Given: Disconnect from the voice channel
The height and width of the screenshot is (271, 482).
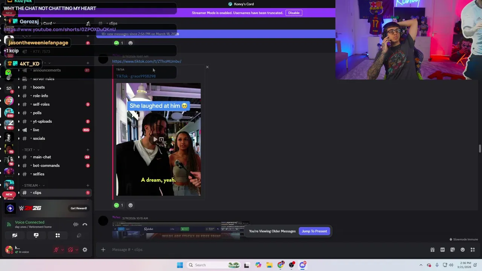Looking at the screenshot, I should pyautogui.click(x=85, y=224).
